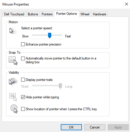The image size is (130, 132).
Task: Click the pointer trails icon
Action: tap(13, 81)
